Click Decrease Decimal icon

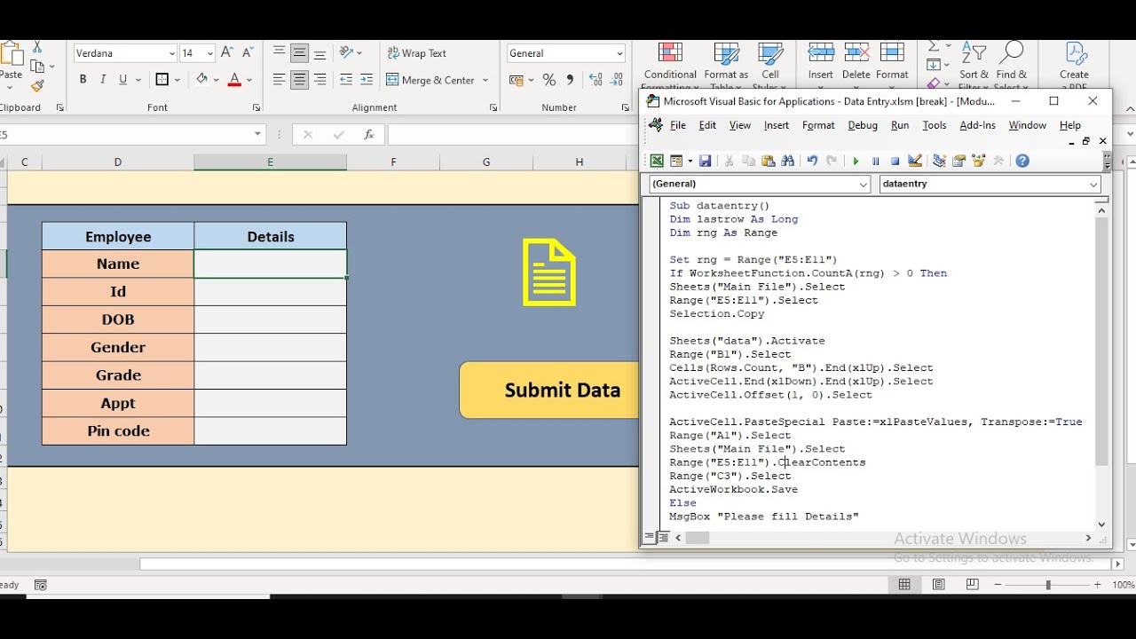pos(615,80)
